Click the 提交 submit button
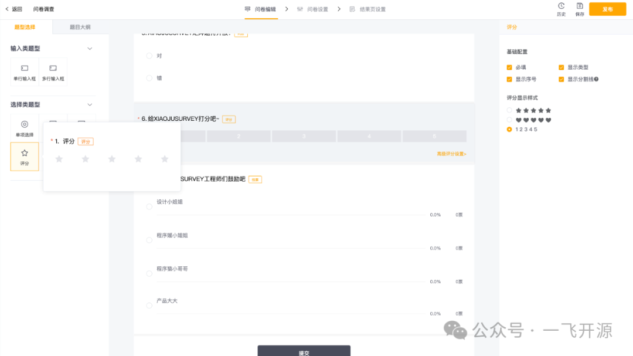The width and height of the screenshot is (633, 356). [x=304, y=351]
